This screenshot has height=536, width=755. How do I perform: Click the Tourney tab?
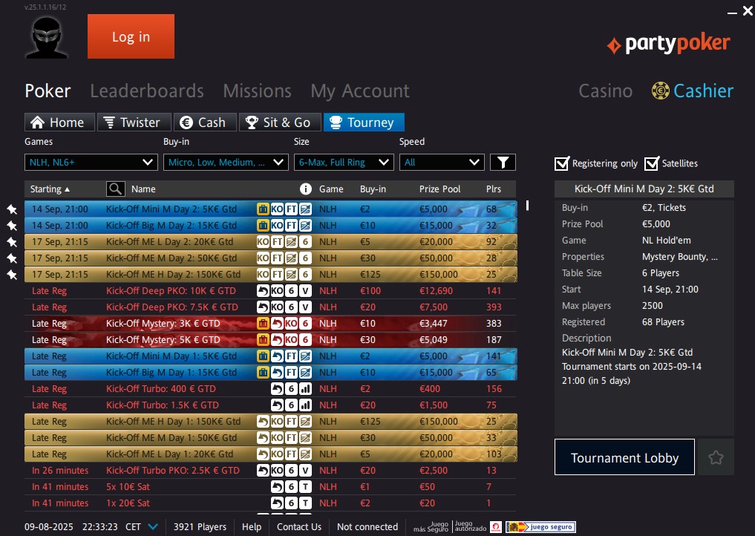pos(364,122)
